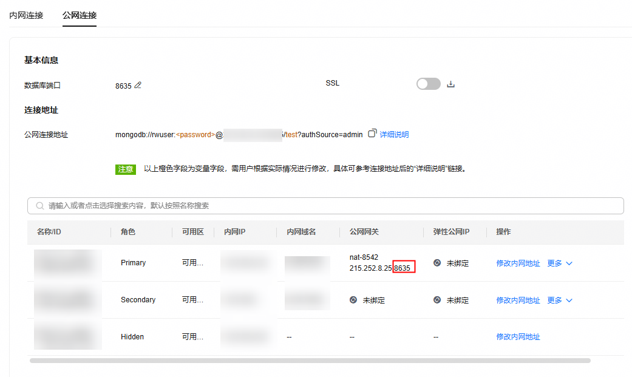The image size is (632, 377).
Task: Click the 数据库端口 label
Action: [42, 86]
